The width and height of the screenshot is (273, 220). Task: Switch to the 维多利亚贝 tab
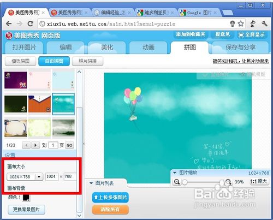(156, 13)
